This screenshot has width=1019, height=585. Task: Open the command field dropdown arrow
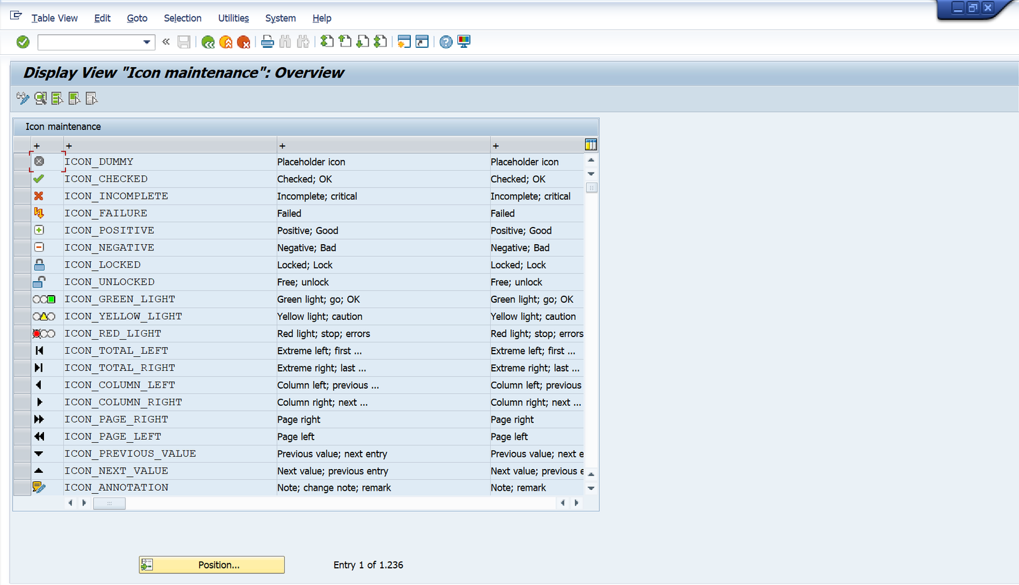pyautogui.click(x=147, y=42)
